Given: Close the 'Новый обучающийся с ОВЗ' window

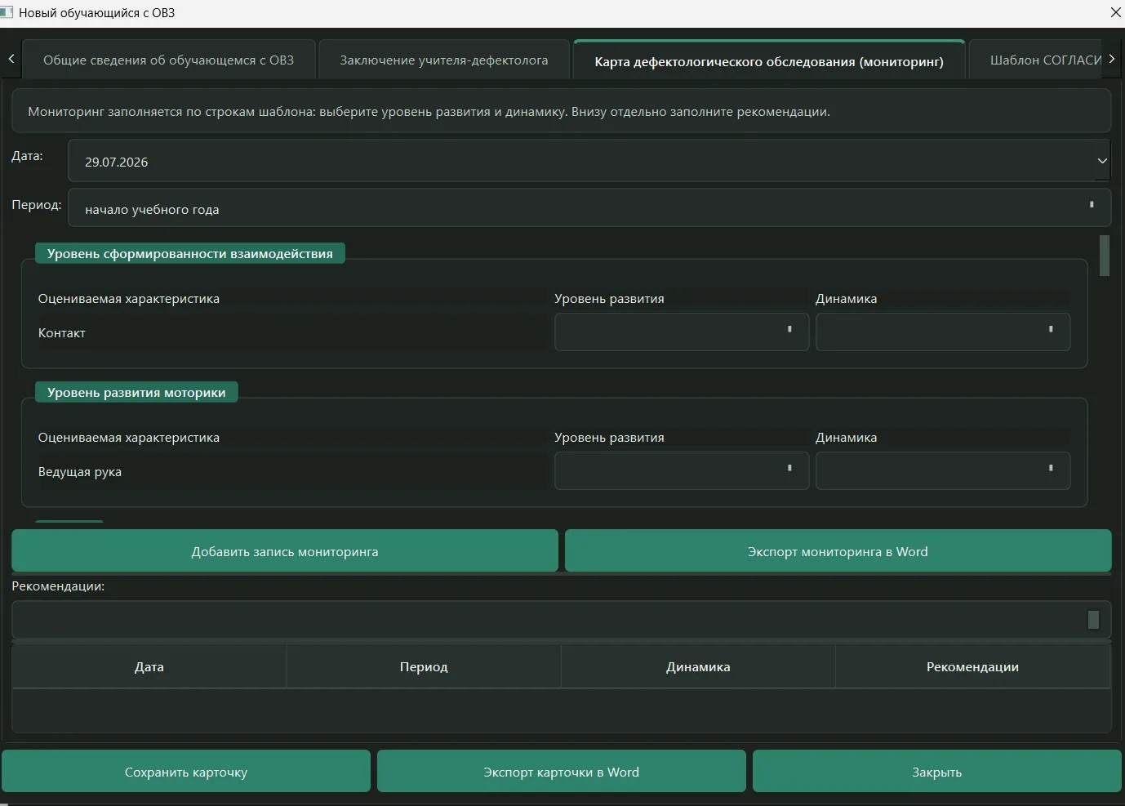Looking at the screenshot, I should 1115,12.
